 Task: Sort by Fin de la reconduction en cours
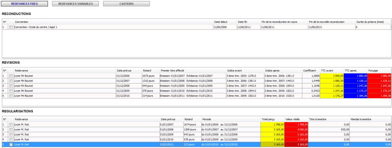284,22
